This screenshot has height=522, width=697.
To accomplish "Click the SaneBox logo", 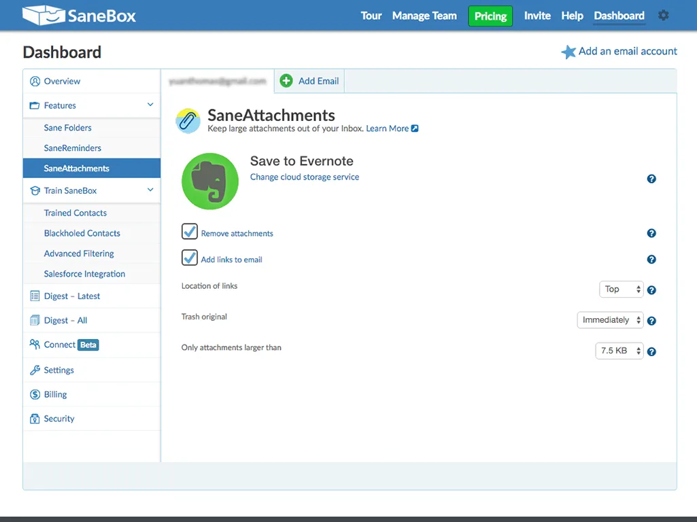I will [79, 16].
